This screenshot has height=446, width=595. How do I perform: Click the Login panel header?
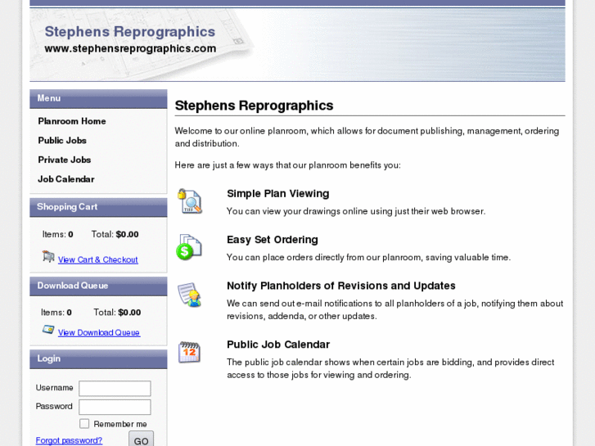[98, 359]
